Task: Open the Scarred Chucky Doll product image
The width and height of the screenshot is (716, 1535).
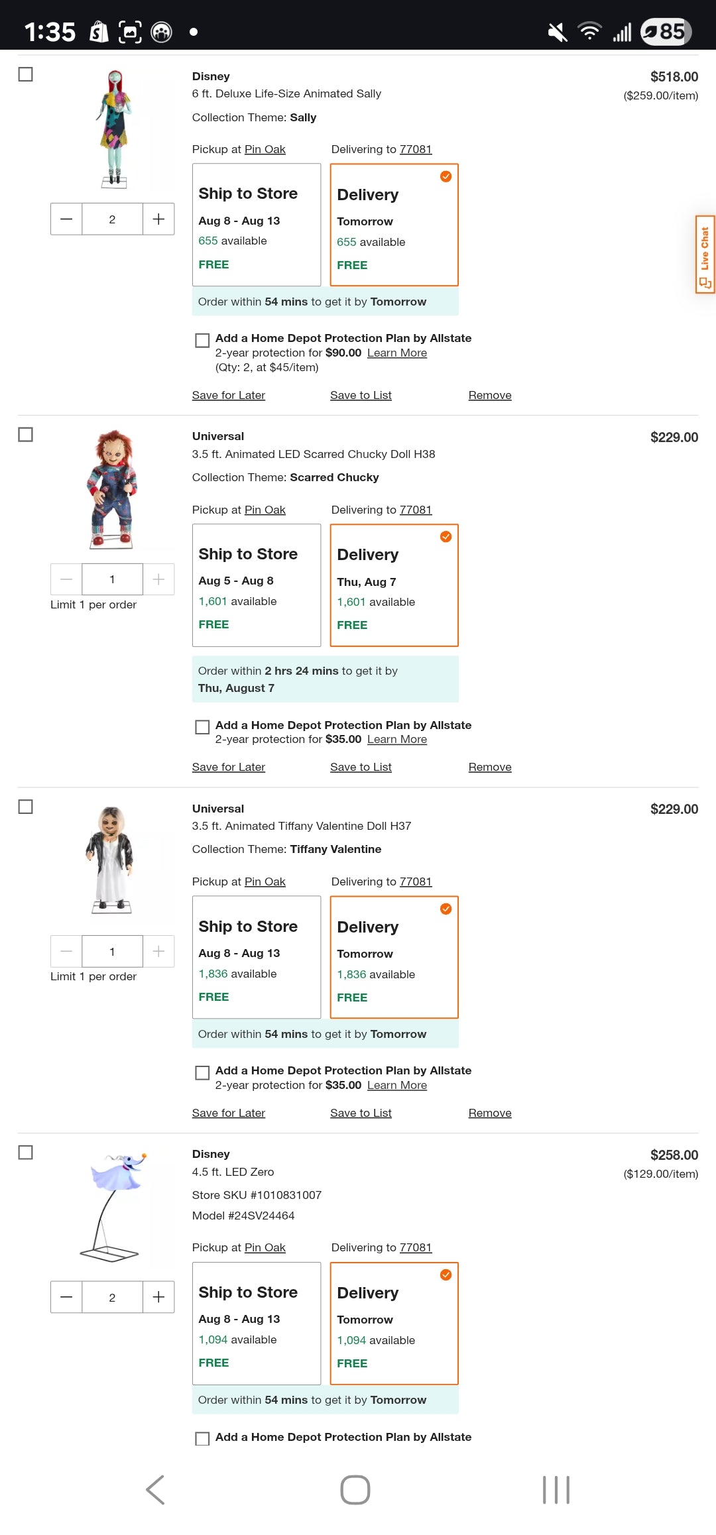Action: pos(112,489)
